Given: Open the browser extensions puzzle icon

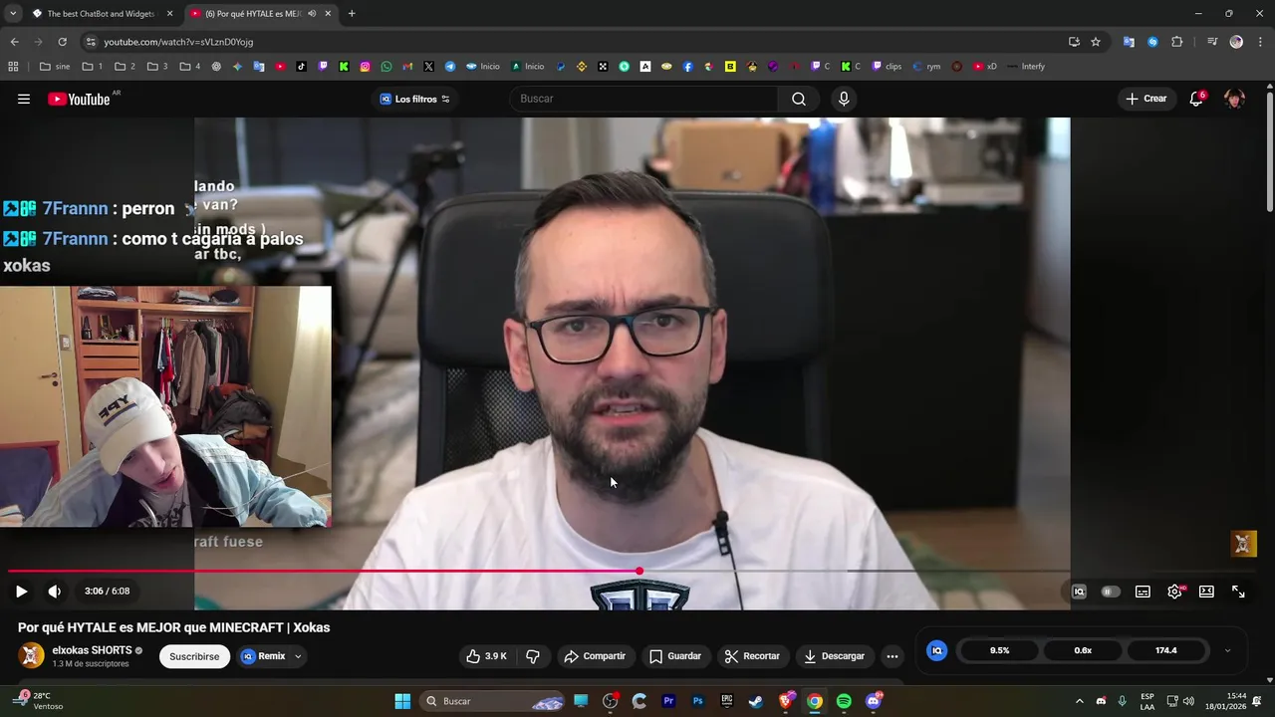Looking at the screenshot, I should click(1177, 42).
